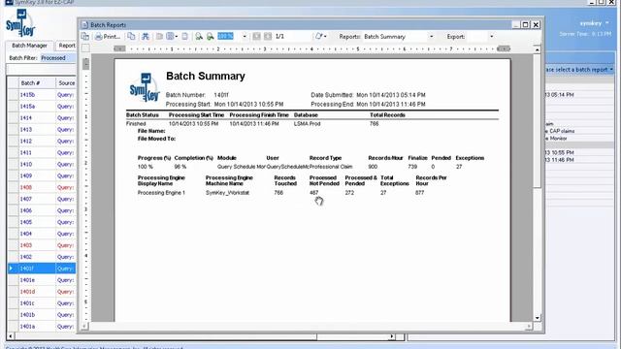Select batch row 1414
621x349 pixels.
(42, 118)
